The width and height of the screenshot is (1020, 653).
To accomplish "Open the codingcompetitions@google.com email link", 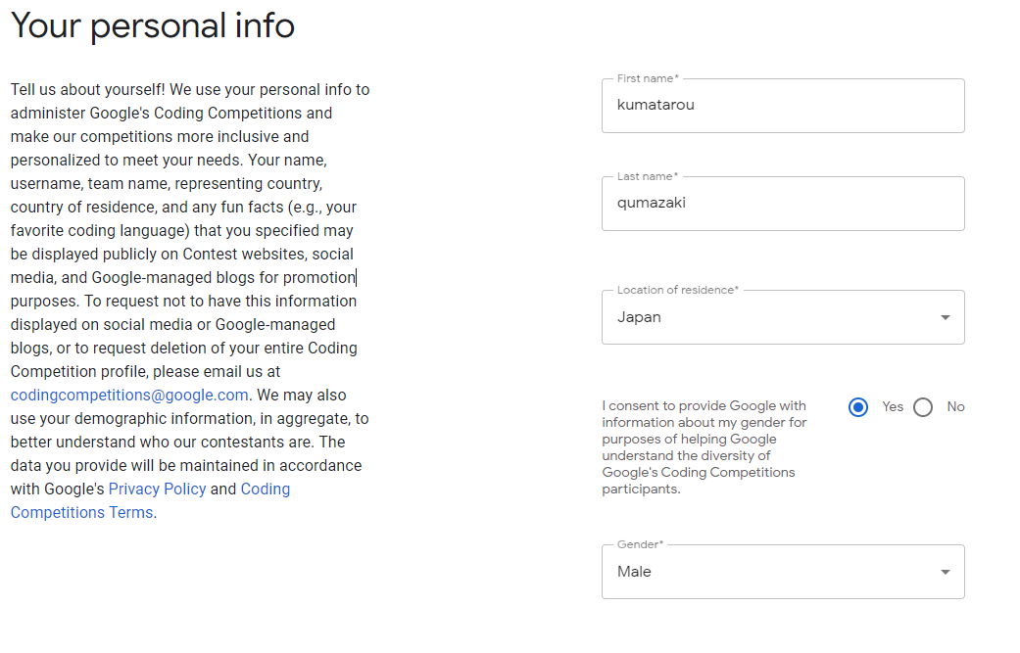I will coord(129,396).
